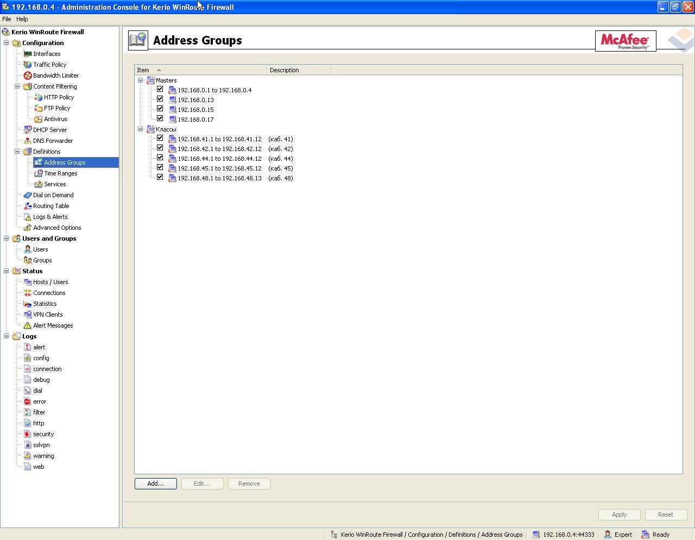Toggle the 192.168.0.17 checkbox
695x540 pixels.
tap(160, 118)
